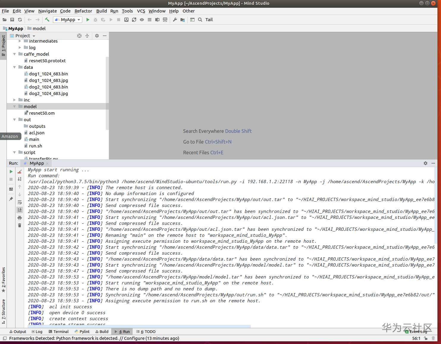This screenshot has width=441, height=344.
Task: Toggle scroll to end in Run console
Action: (x=20, y=210)
